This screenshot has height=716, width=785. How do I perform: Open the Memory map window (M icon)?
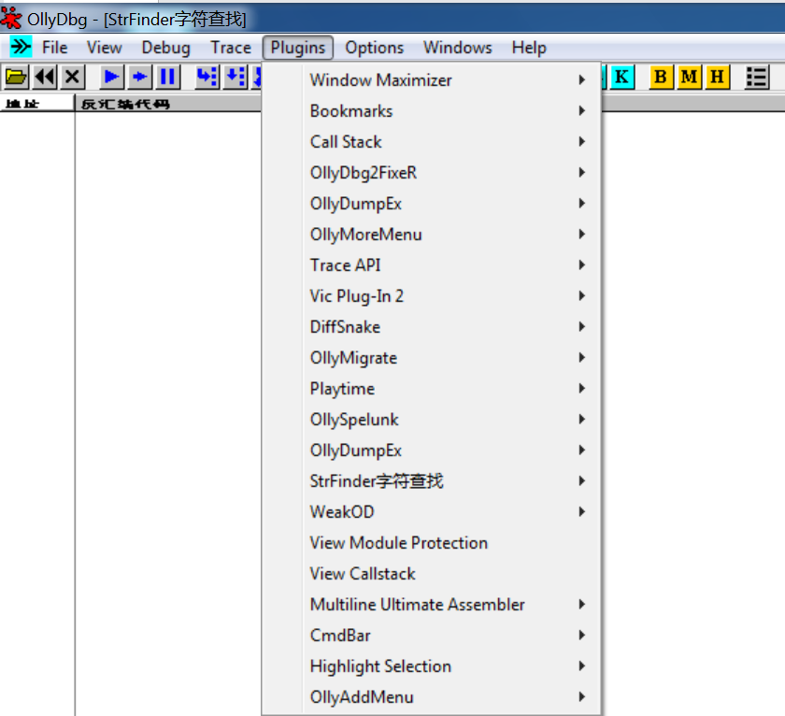click(689, 77)
